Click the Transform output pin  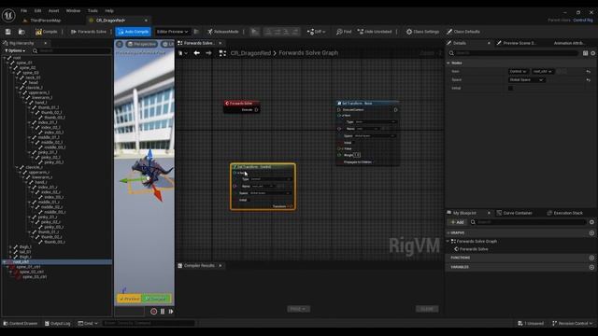point(291,206)
